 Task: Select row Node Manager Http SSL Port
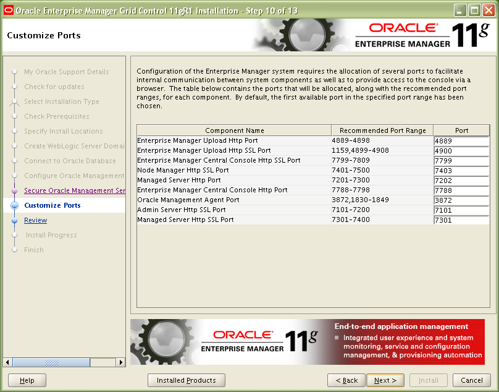tap(234, 170)
